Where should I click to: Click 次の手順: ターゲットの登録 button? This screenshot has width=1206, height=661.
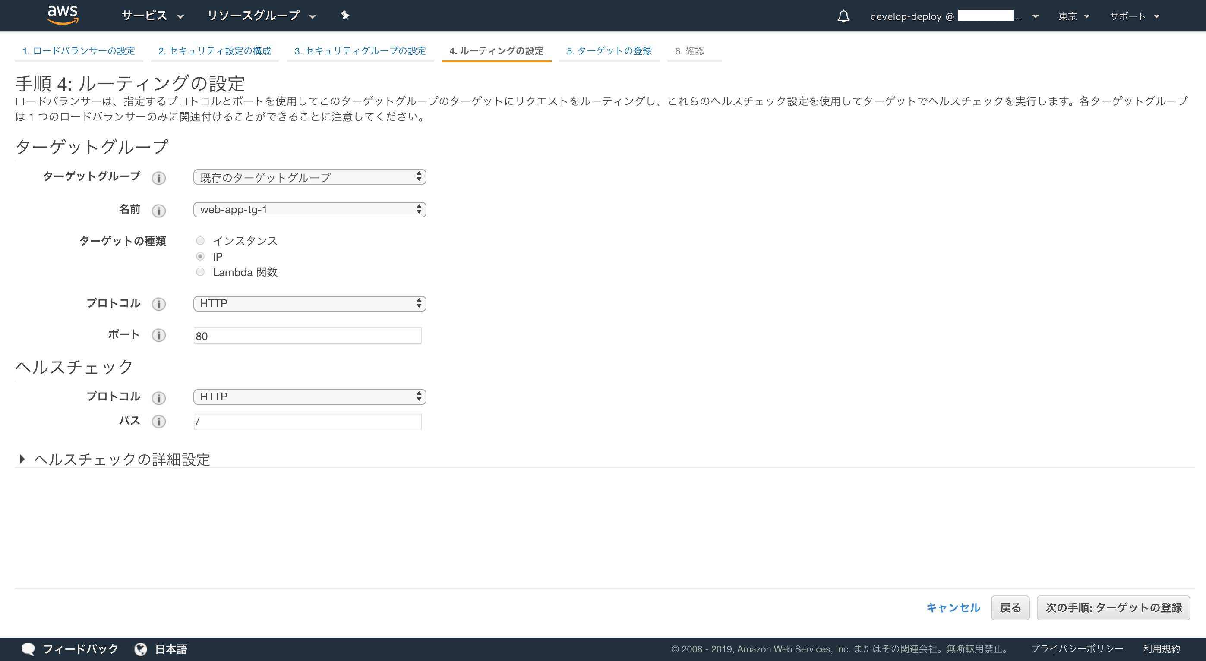click(1113, 607)
